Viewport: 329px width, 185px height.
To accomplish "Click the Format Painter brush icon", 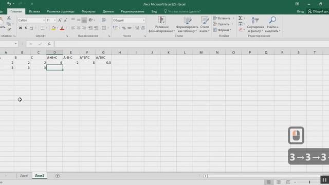I will [x=9, y=29].
